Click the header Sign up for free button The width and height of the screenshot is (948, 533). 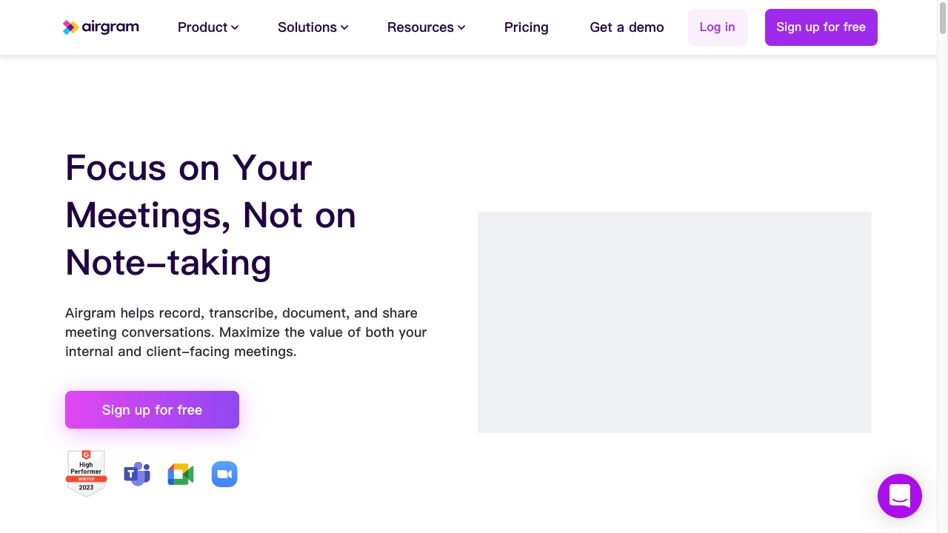point(821,27)
